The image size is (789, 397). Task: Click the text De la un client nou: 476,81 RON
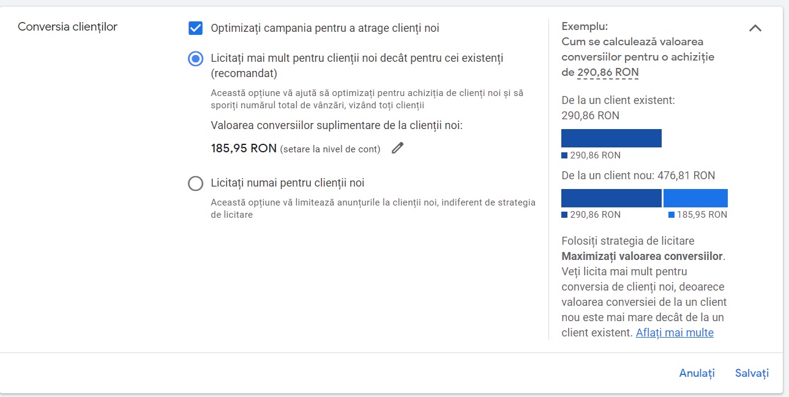[638, 176]
